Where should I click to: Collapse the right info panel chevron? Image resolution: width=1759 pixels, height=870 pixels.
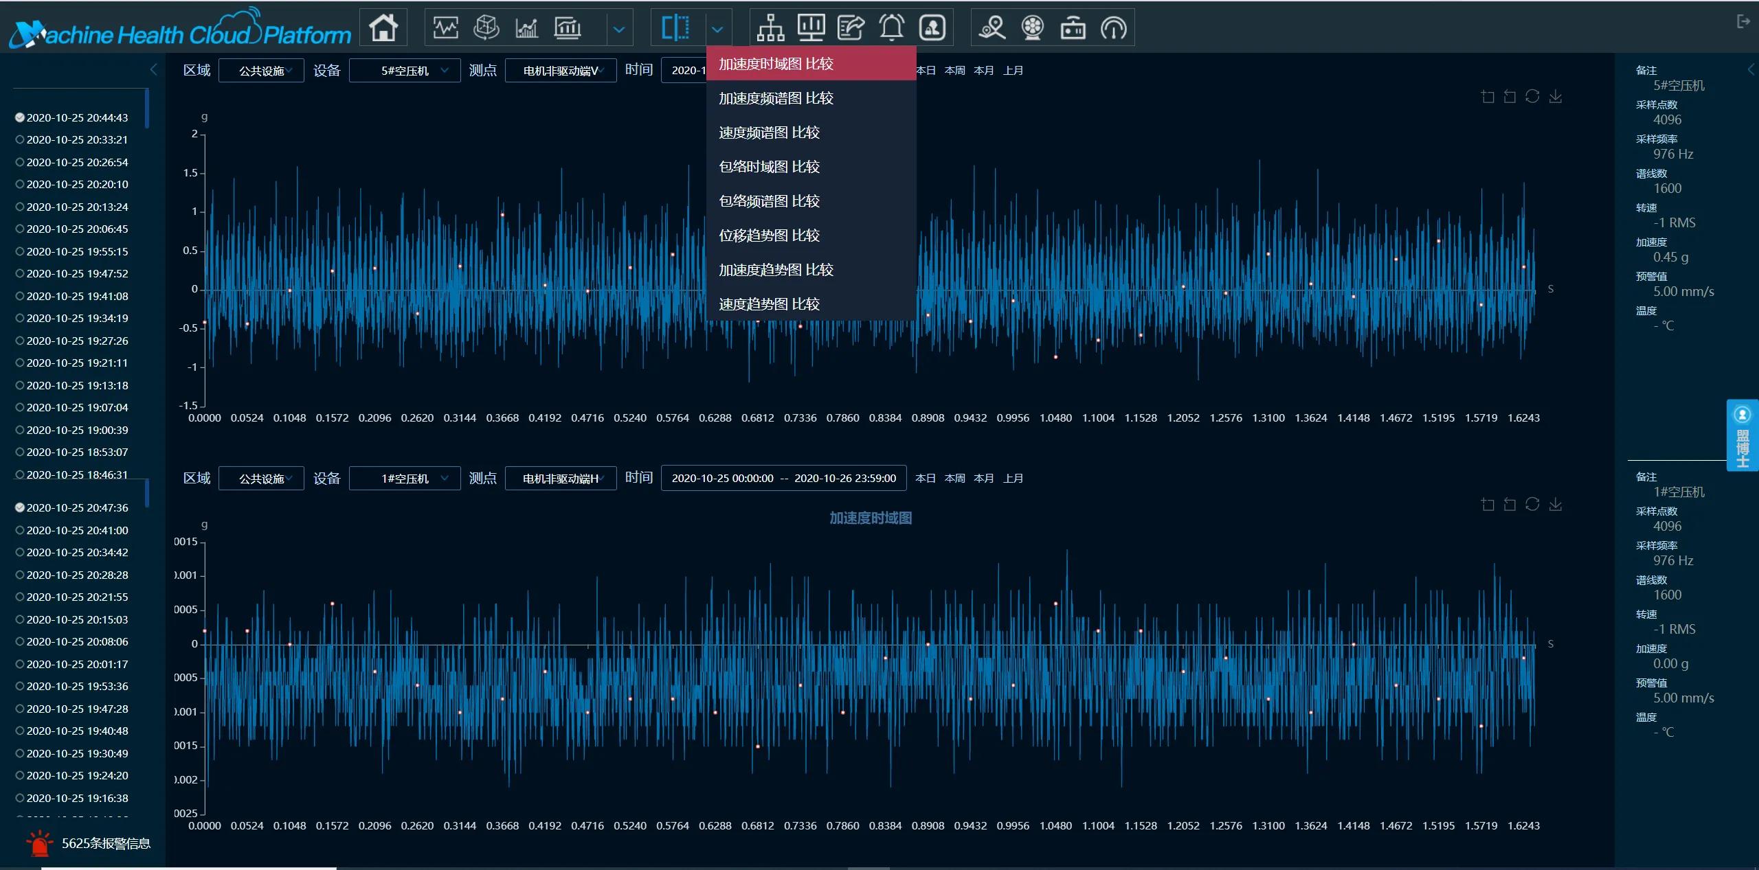click(x=1751, y=69)
